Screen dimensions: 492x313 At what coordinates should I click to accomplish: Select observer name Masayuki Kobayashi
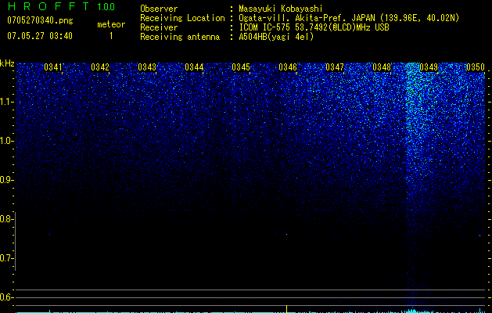coord(281,9)
